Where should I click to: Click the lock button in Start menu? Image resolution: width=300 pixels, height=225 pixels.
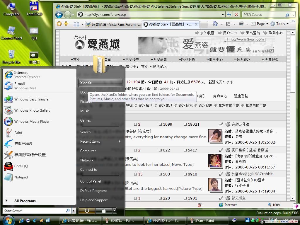[104, 211]
